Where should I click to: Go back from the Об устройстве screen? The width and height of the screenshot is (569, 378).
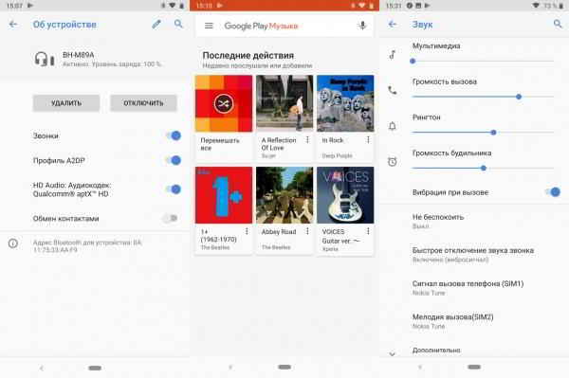pyautogui.click(x=13, y=25)
